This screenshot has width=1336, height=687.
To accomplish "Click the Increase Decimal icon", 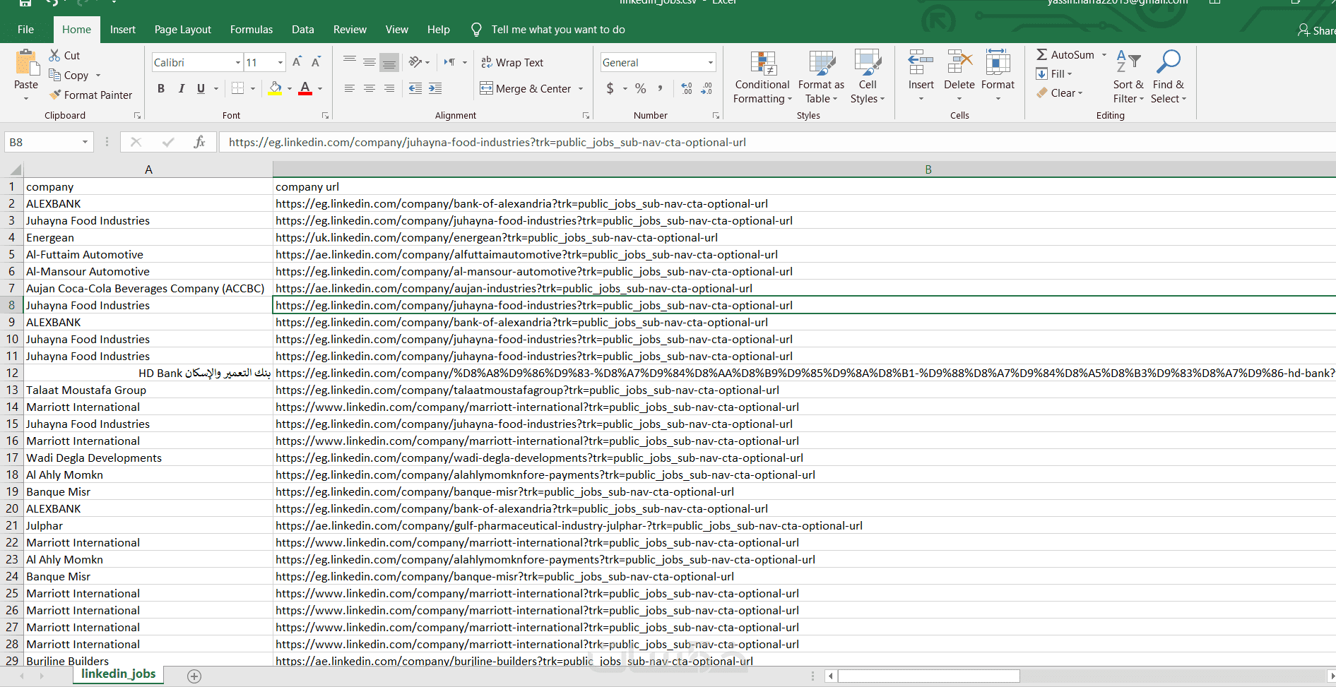I will tap(687, 88).
